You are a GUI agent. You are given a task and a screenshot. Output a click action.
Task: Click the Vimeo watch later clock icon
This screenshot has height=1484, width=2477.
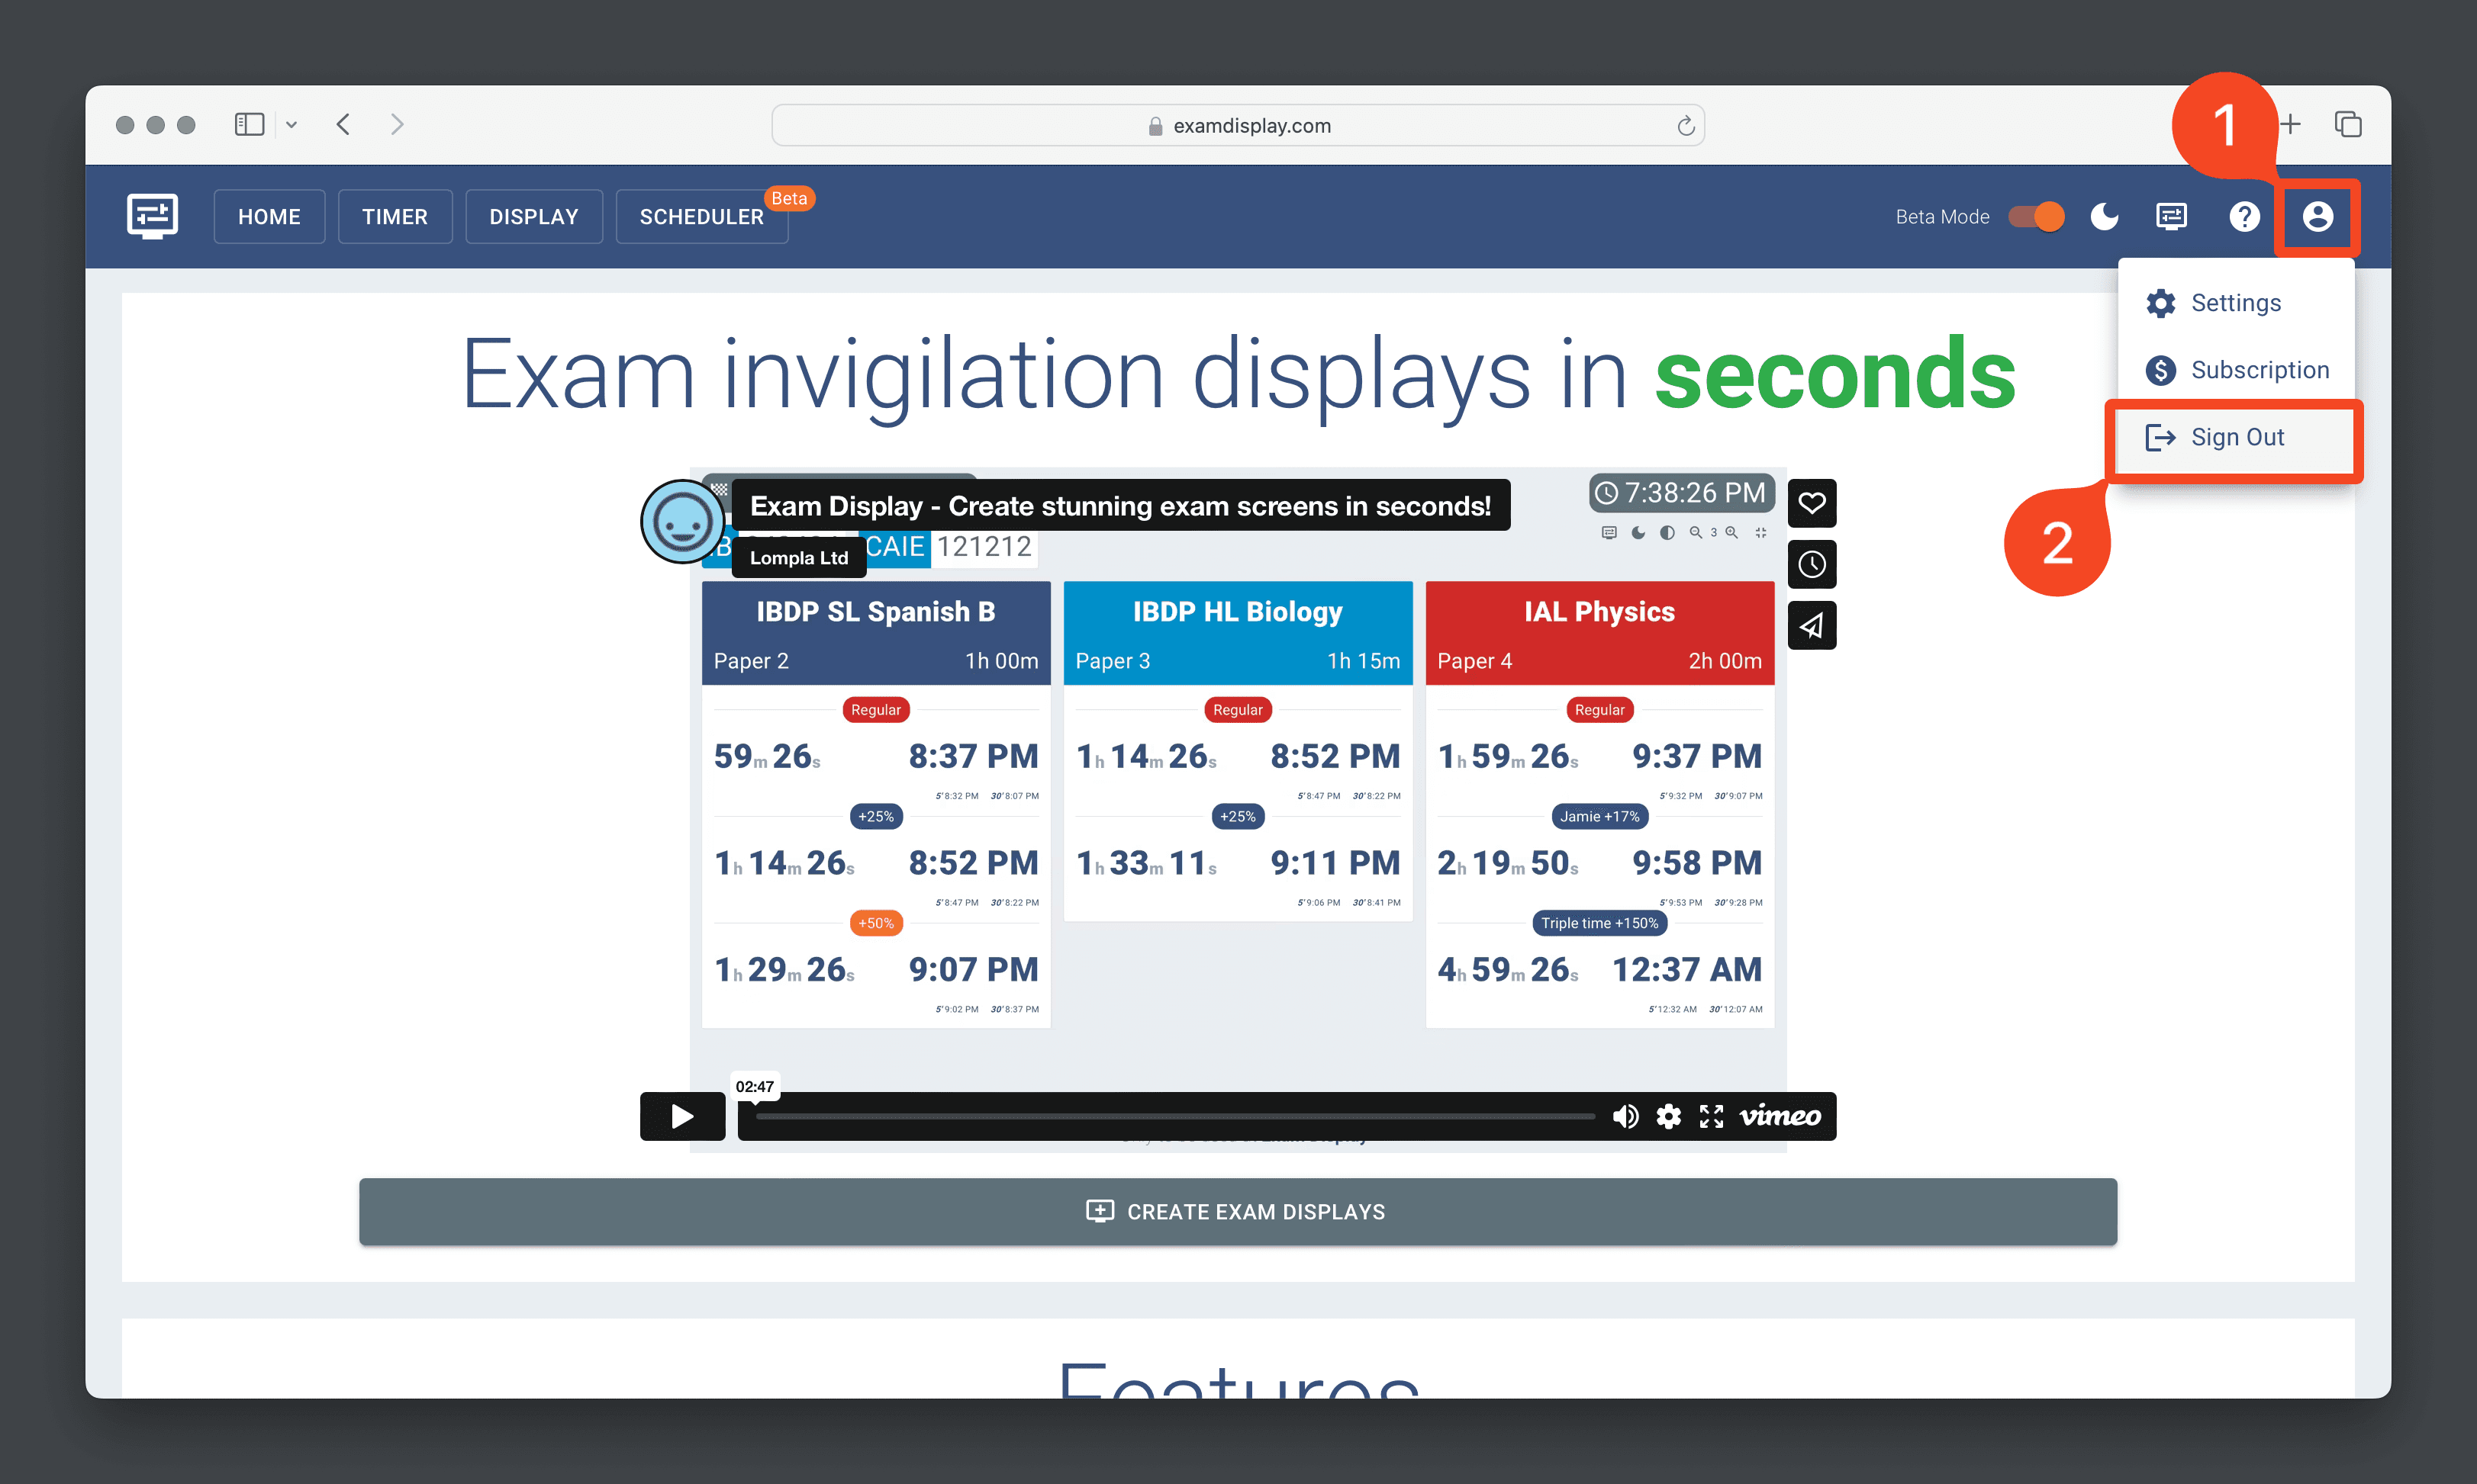(x=1812, y=564)
